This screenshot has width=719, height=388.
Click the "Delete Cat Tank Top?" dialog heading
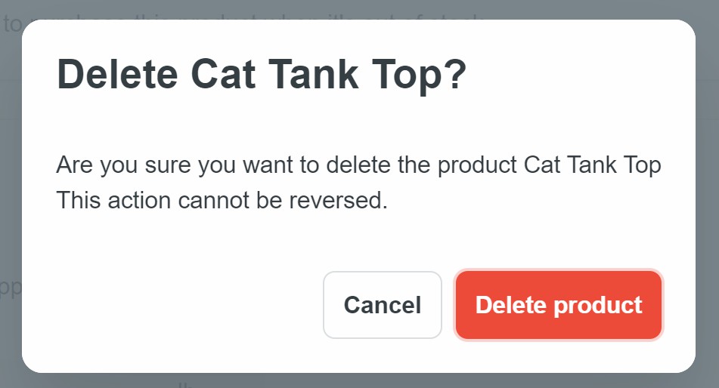point(262,75)
